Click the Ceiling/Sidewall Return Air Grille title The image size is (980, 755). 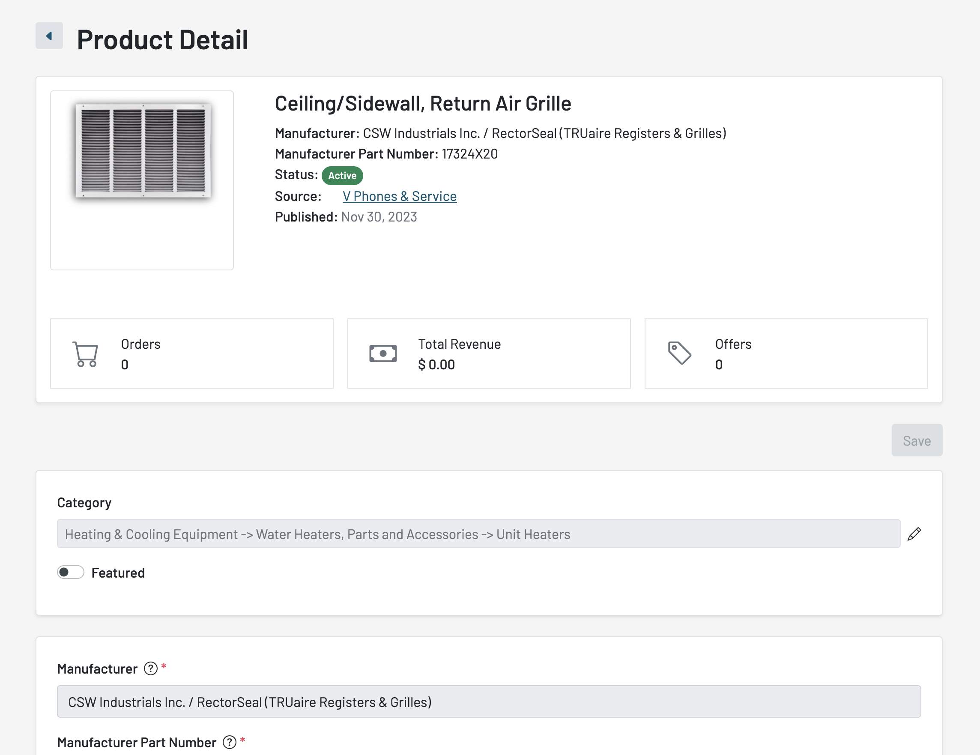[x=423, y=104]
